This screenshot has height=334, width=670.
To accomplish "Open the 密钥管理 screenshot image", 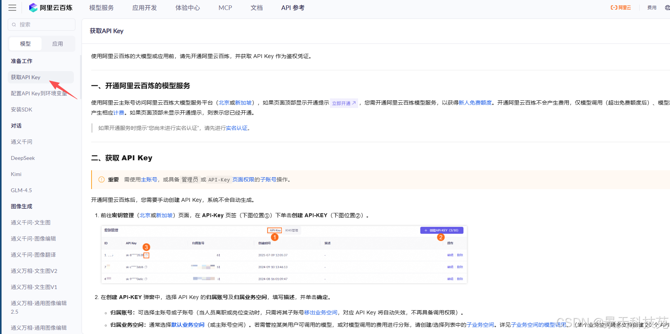I will 284,254.
